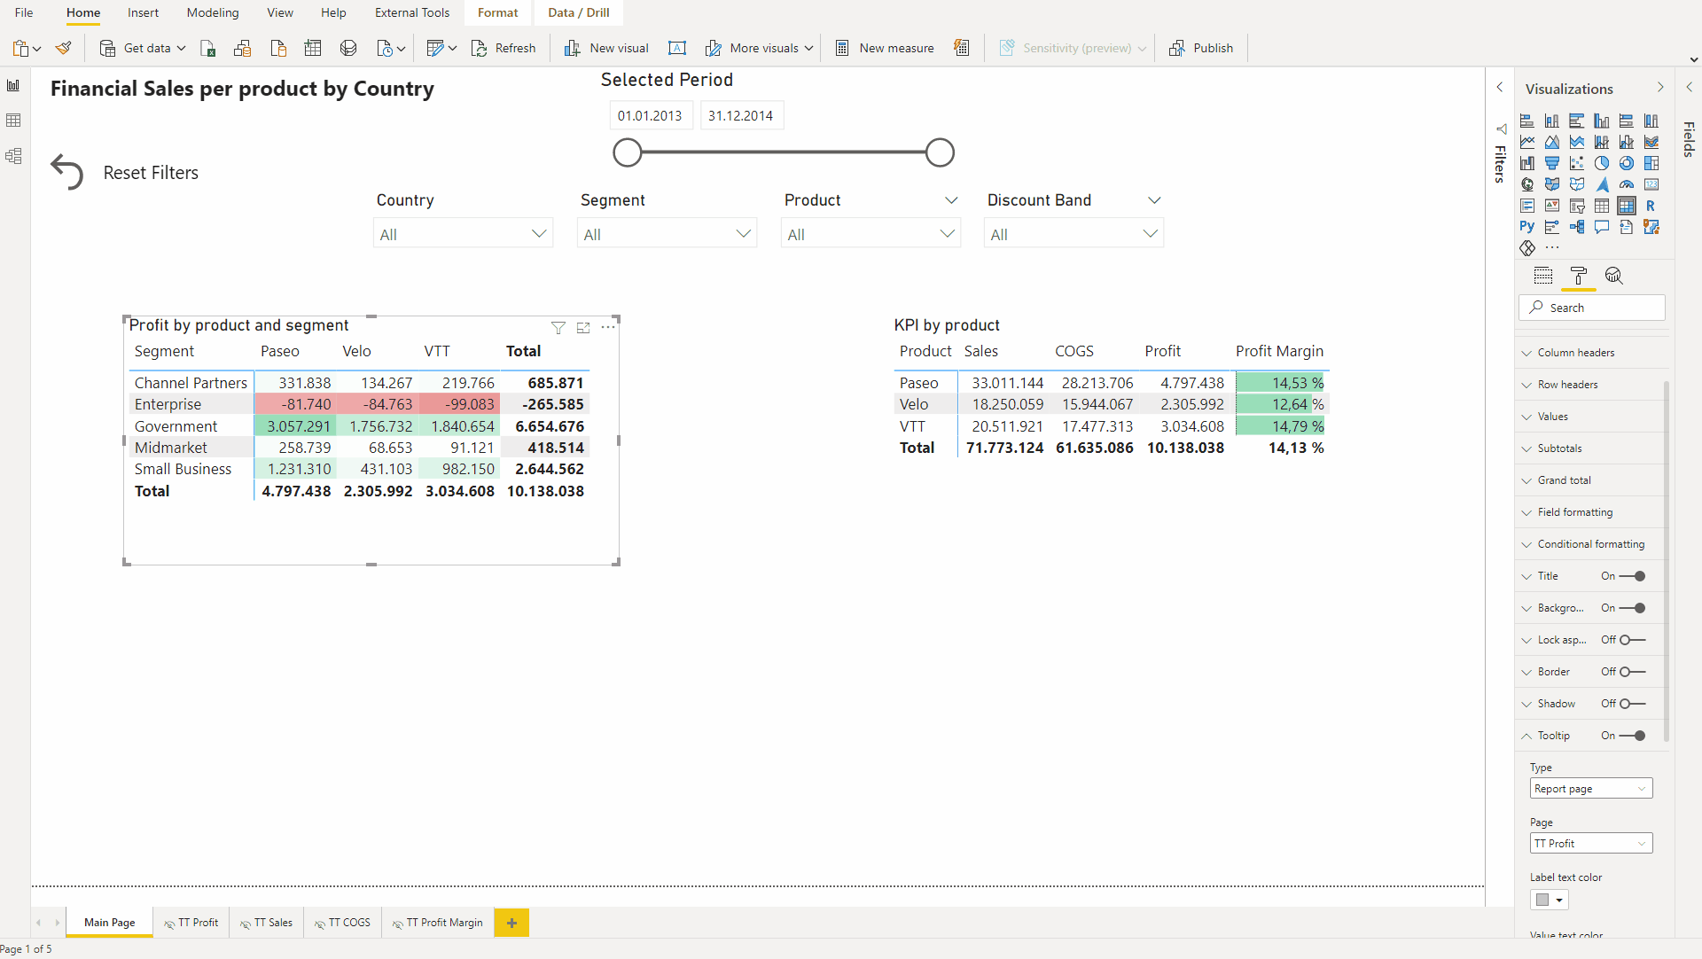Screen dimensions: 1702x959
Task: Enable the Shadow toggle
Action: 1632,704
